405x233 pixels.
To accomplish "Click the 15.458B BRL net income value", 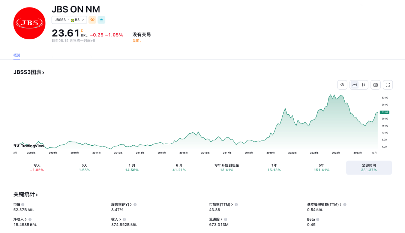I will pos(25,225).
